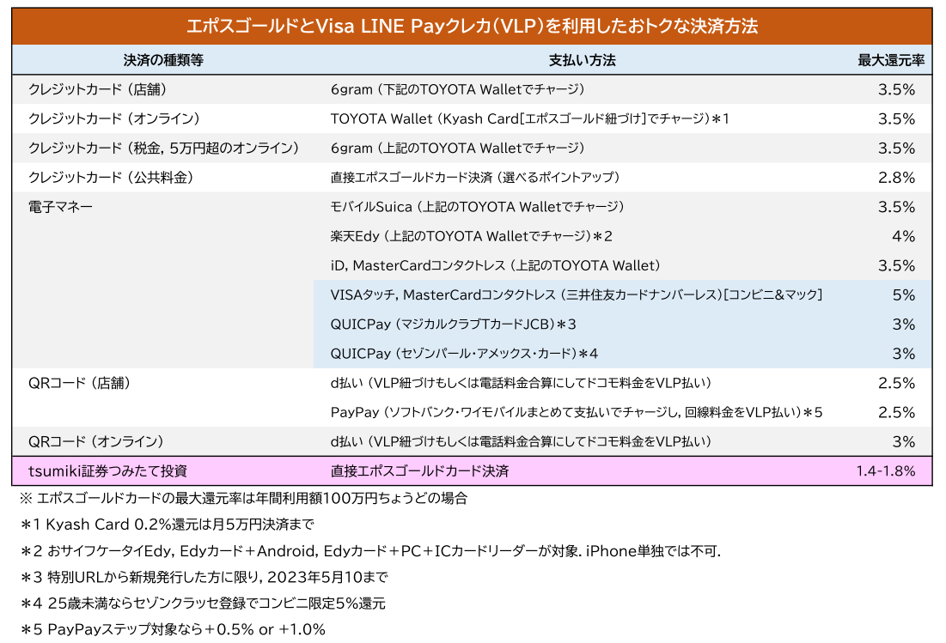Click 直接エポスゴールドカード決済（選べるポイントアップ） cell
The height and width of the screenshot is (643, 946).
pos(475,177)
